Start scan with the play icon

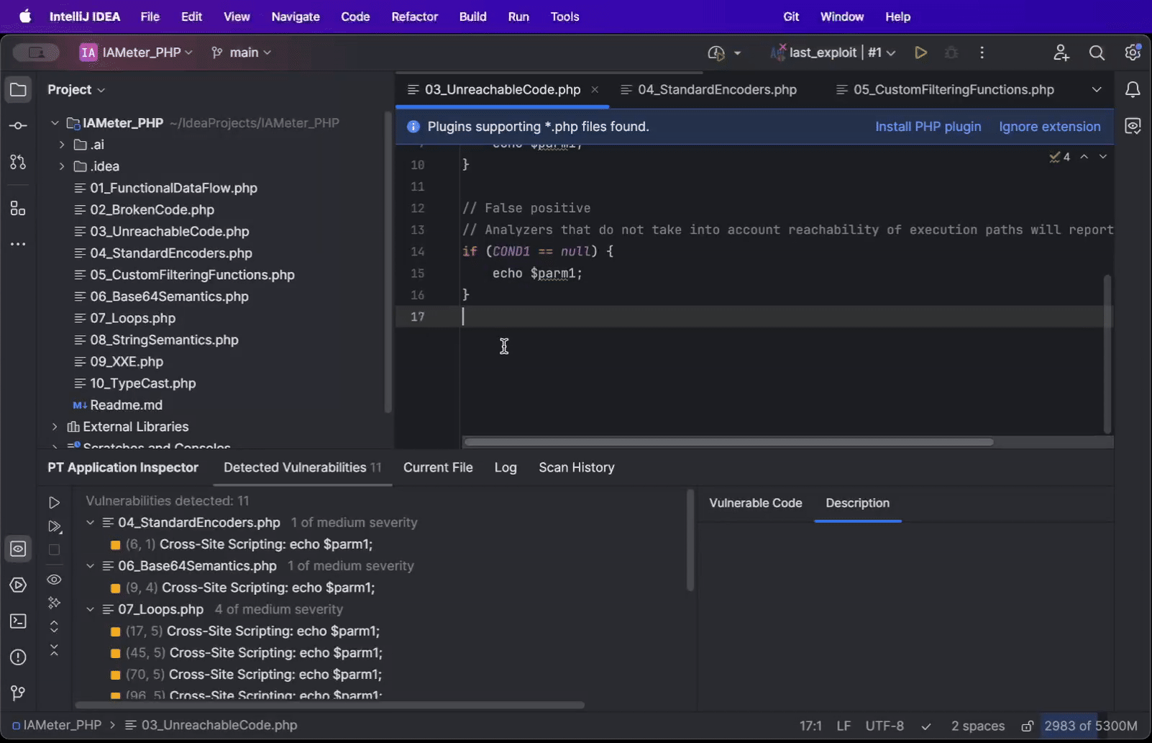pos(54,503)
